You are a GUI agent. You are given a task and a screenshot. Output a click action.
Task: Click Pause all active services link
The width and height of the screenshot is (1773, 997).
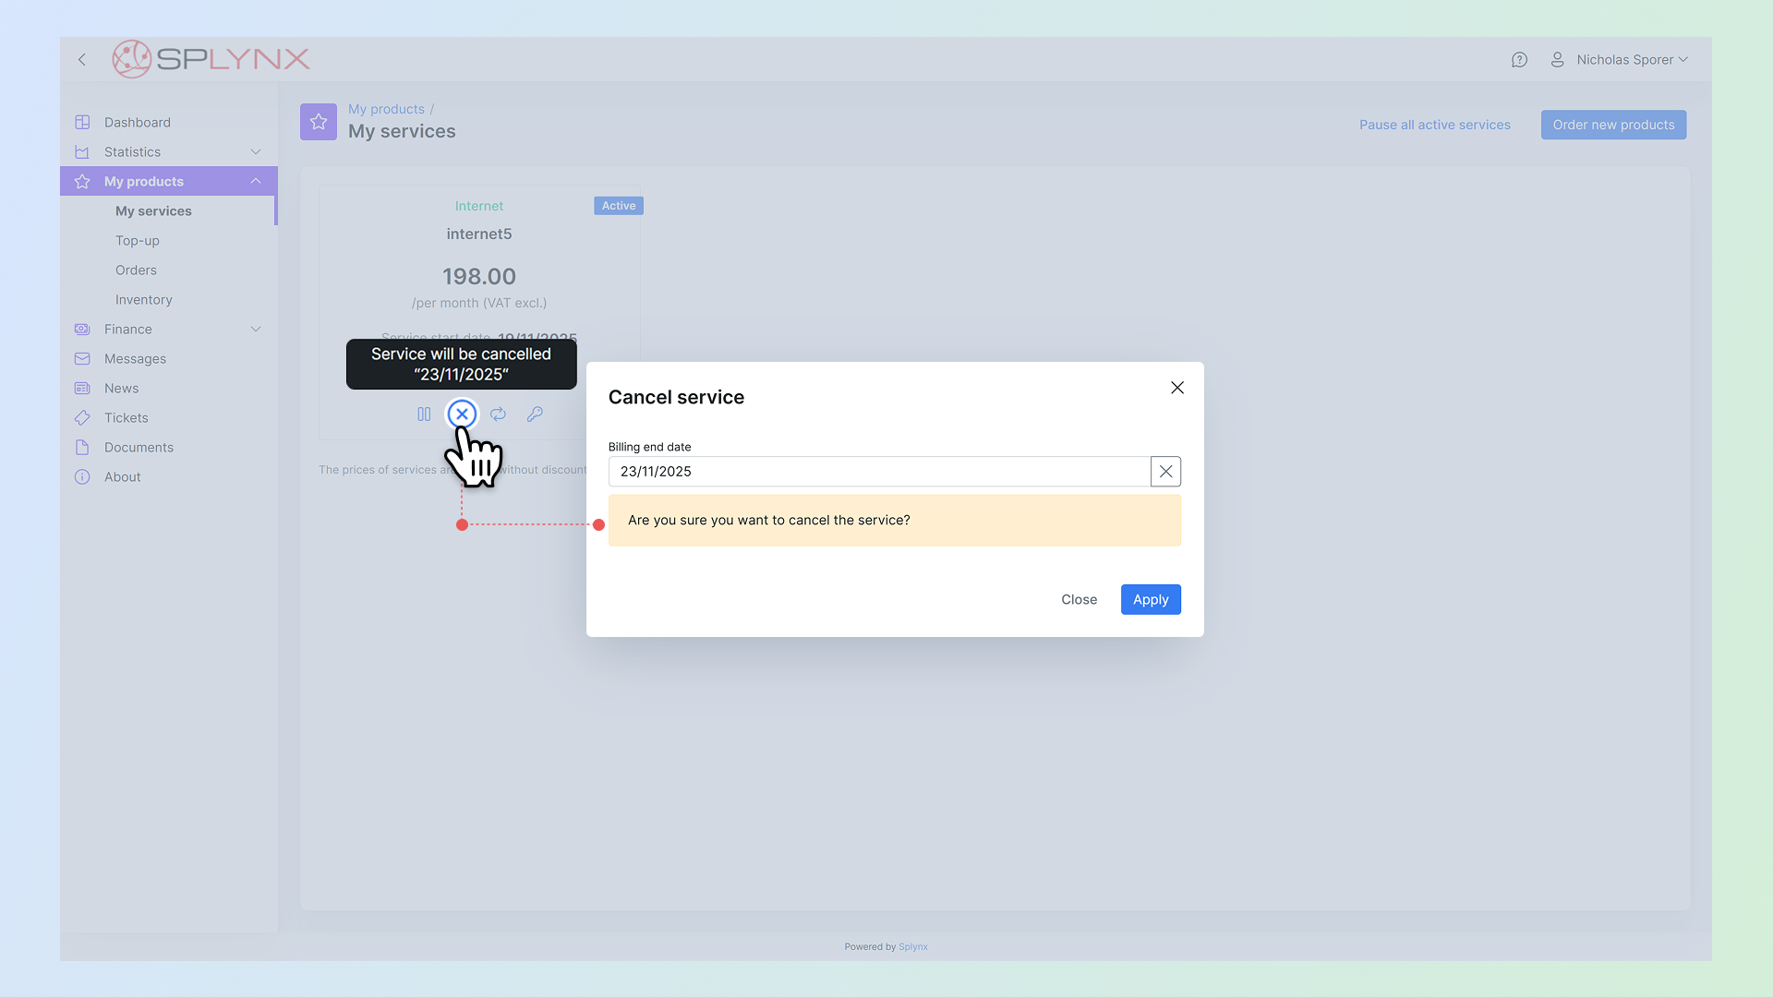click(x=1434, y=125)
